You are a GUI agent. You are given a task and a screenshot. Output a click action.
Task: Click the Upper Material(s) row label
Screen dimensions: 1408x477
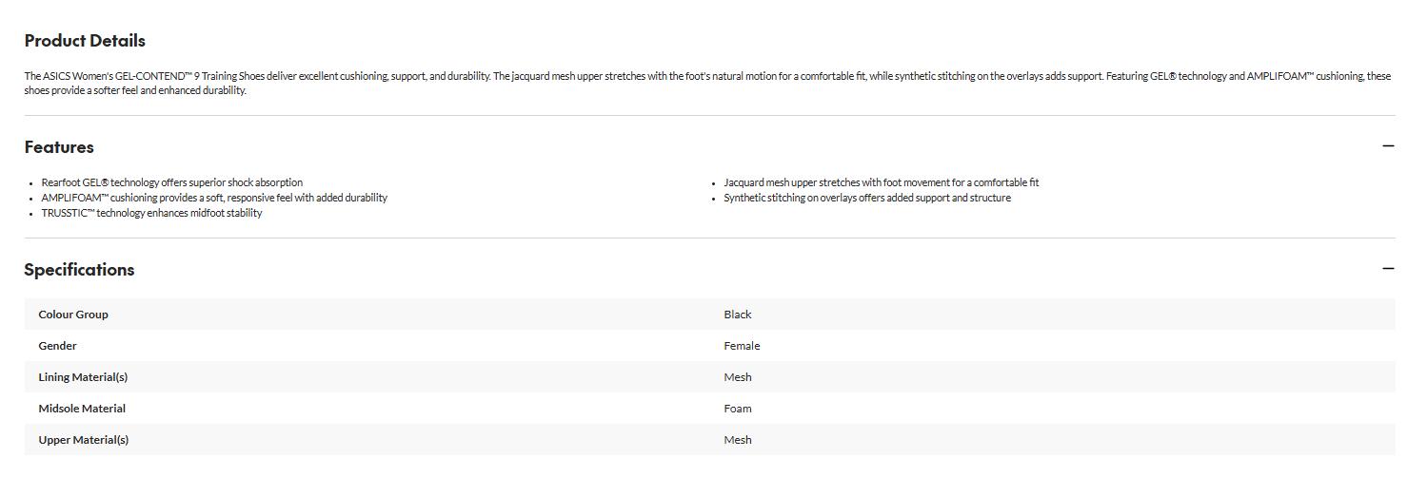pos(83,440)
